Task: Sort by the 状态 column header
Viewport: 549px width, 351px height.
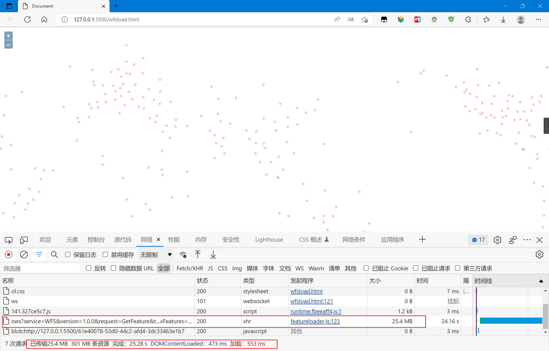Action: [x=218, y=281]
